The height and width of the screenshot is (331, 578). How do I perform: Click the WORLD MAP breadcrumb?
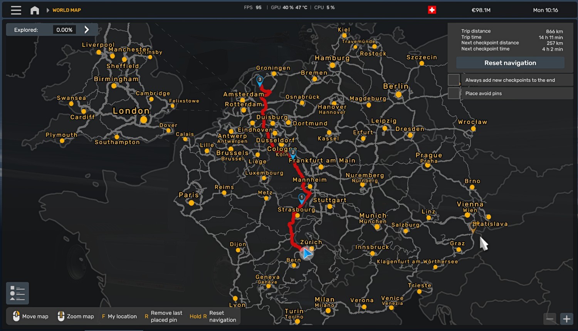pos(67,10)
